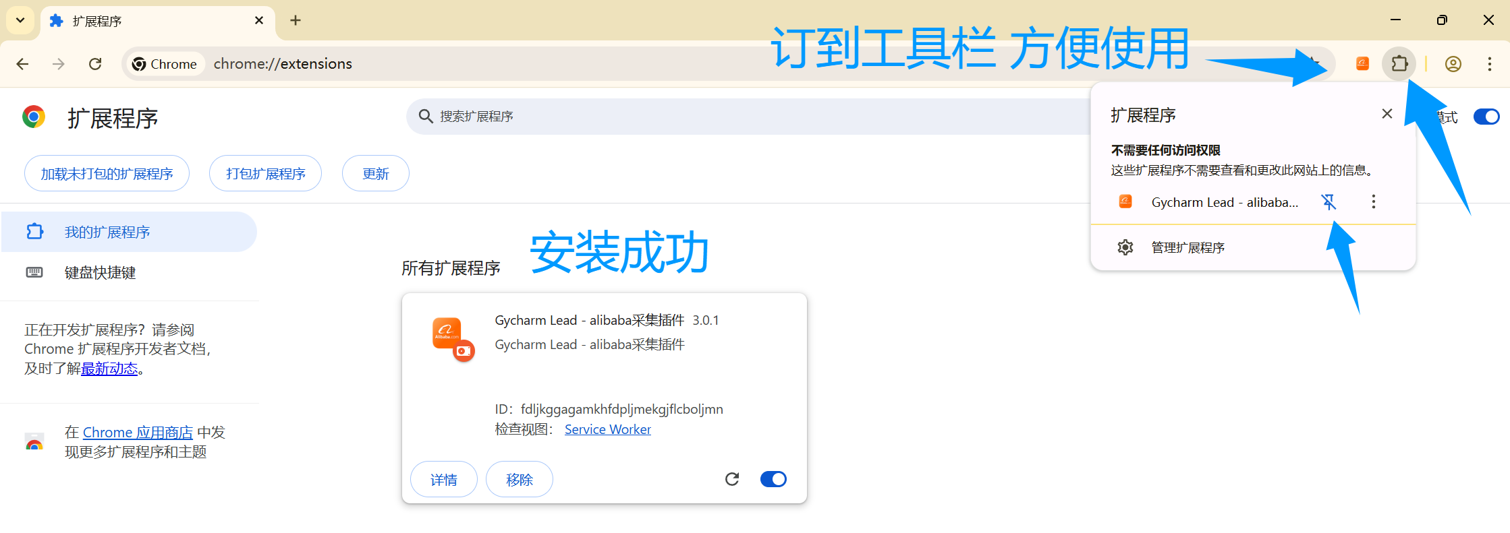Click into 搜索扩展程序 search field
The image size is (1510, 533).
coord(749,117)
